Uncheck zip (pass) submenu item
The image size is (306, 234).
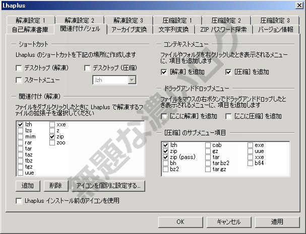(x=165, y=157)
